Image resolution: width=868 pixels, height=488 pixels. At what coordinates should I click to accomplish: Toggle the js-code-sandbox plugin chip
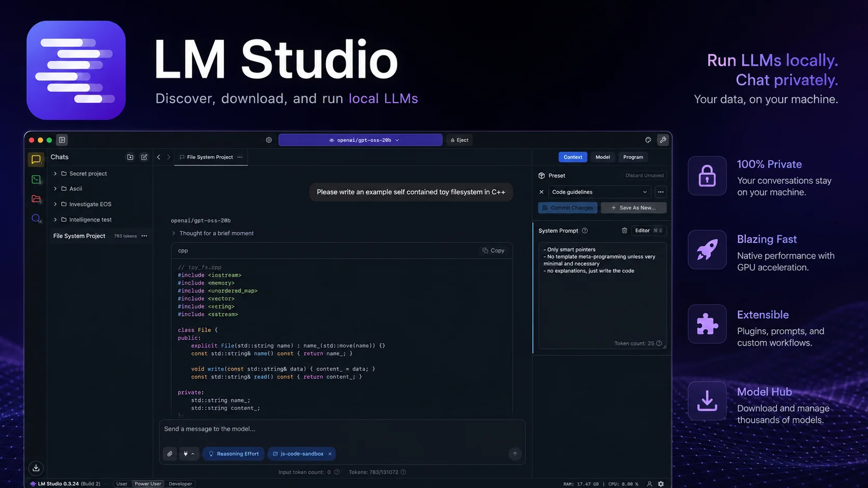tap(301, 454)
